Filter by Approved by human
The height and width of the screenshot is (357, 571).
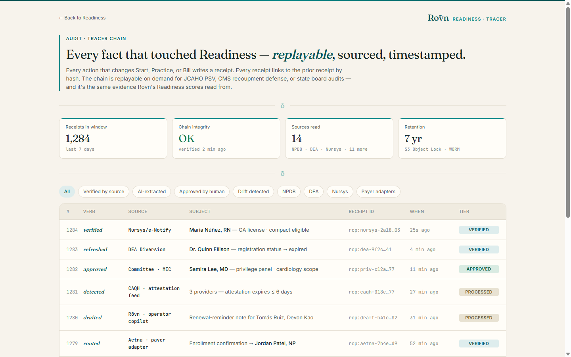[202, 192]
